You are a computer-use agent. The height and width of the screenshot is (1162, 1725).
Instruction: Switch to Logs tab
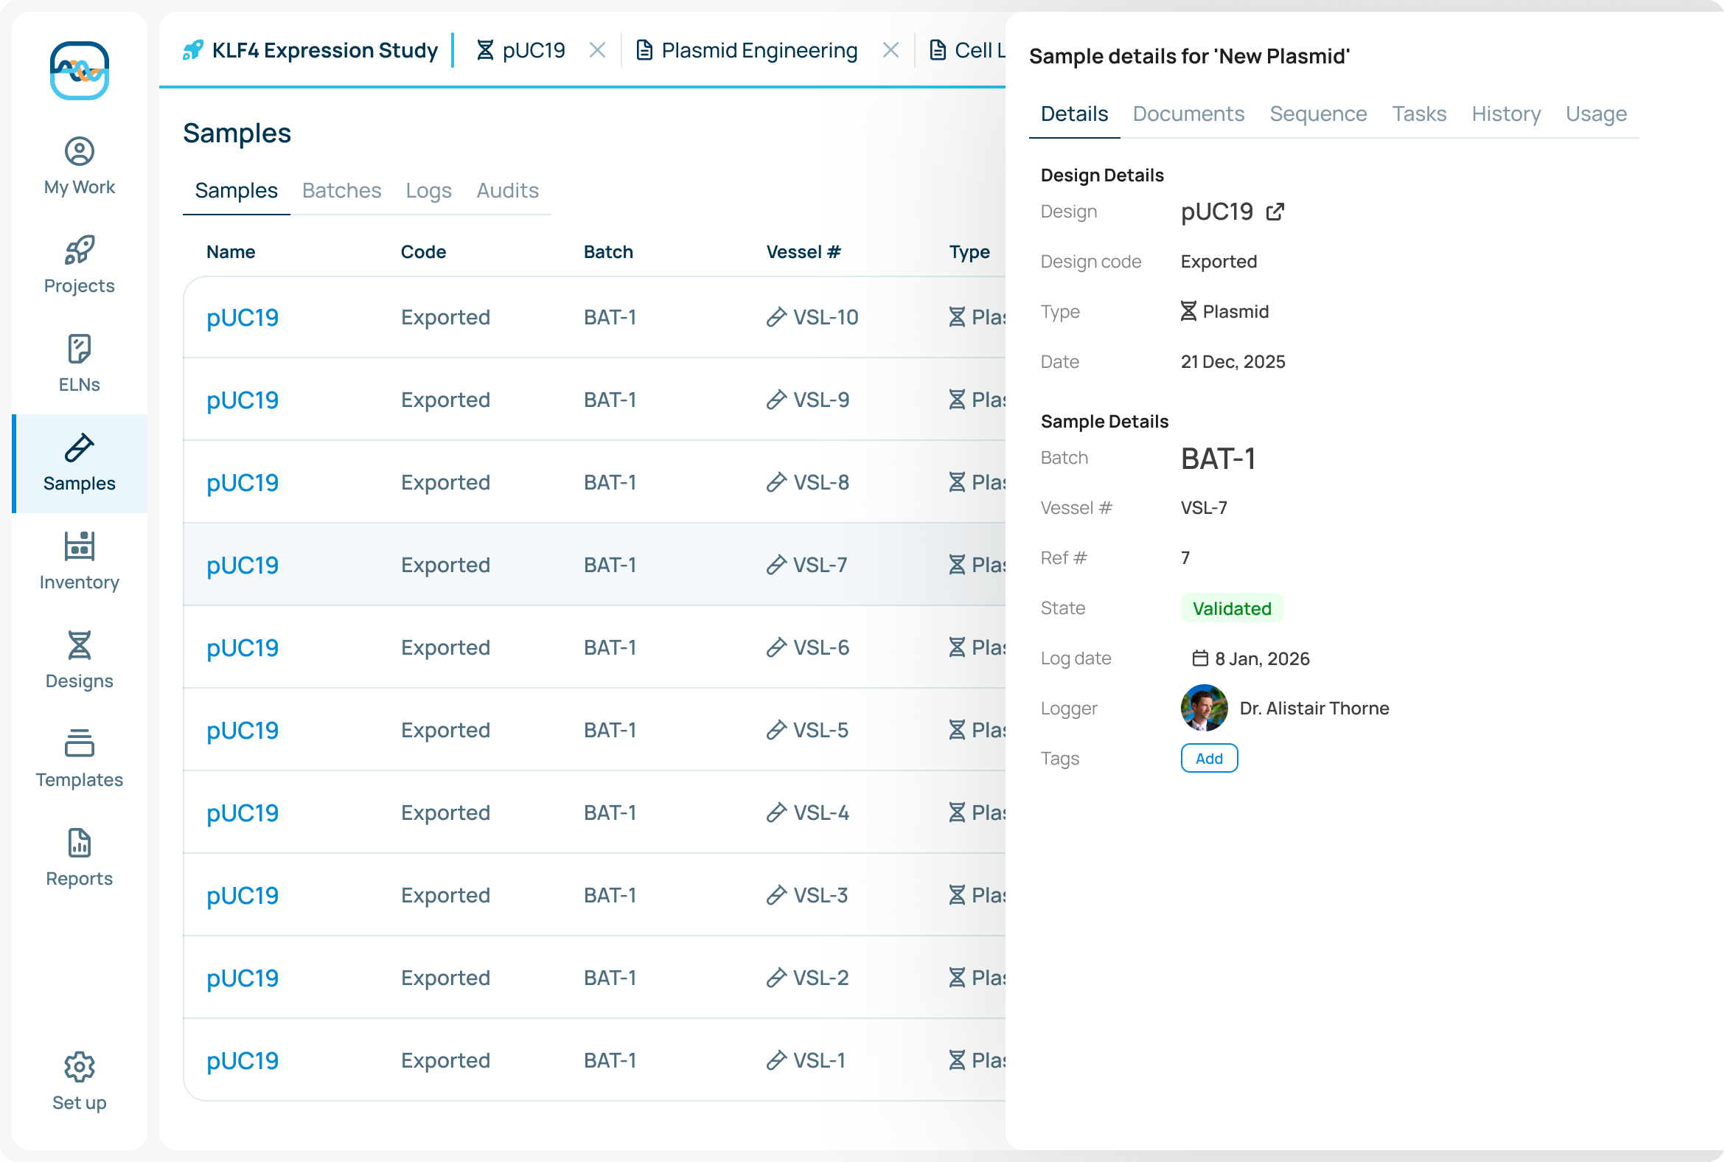coord(428,190)
